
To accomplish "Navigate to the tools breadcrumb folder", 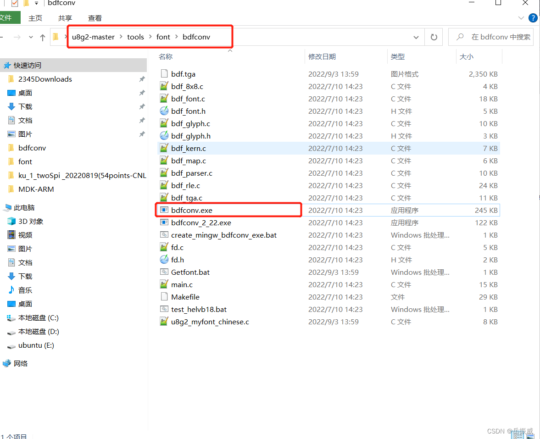I will point(136,37).
